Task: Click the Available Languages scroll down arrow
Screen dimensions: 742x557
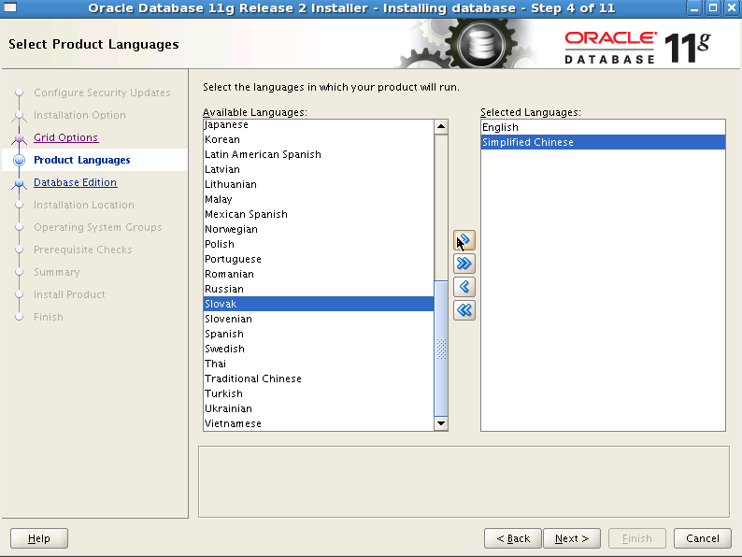Action: 441,423
